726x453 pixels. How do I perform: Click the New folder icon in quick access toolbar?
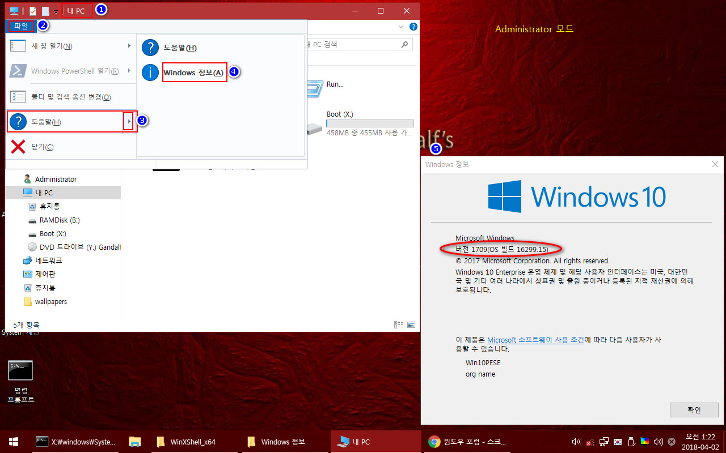click(x=45, y=11)
